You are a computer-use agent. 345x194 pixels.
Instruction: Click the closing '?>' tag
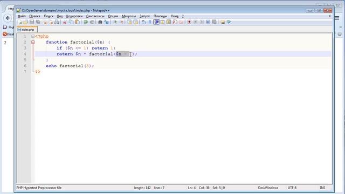pos(38,72)
